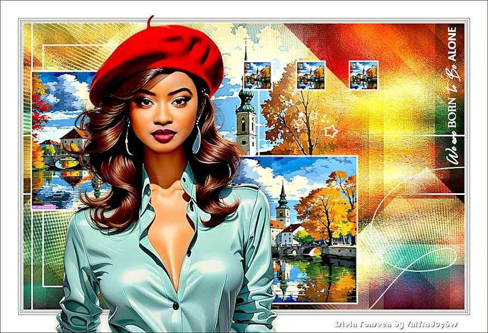Click the teardrop earring beside her hair
The width and height of the screenshot is (488, 333).
(196, 139)
